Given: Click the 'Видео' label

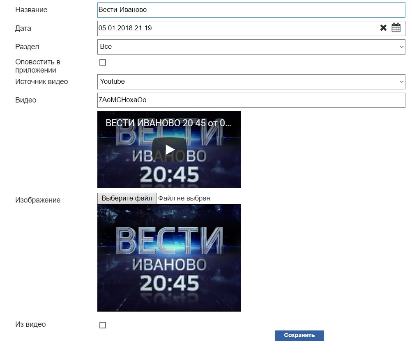Looking at the screenshot, I should coord(26,100).
